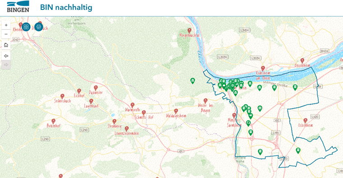Zoom out of the map

pos(6,34)
